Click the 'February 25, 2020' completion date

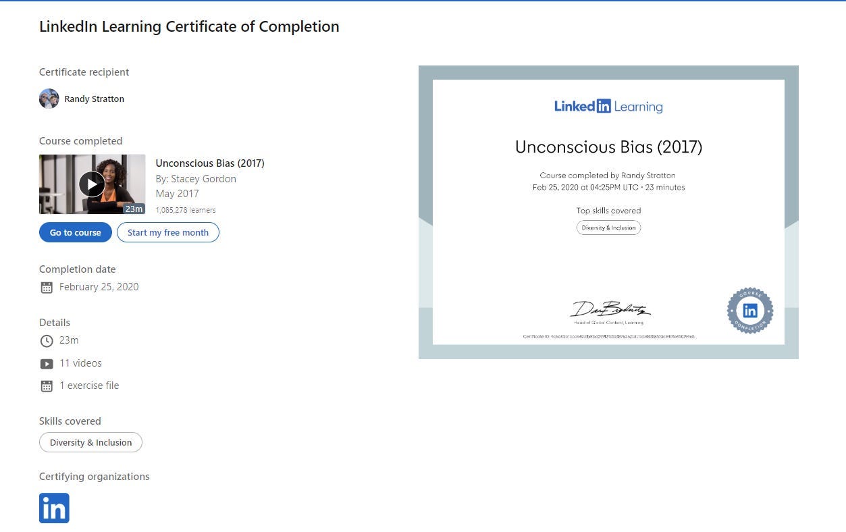[x=99, y=287]
